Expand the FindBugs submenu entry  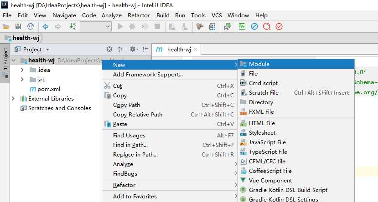coord(170,174)
